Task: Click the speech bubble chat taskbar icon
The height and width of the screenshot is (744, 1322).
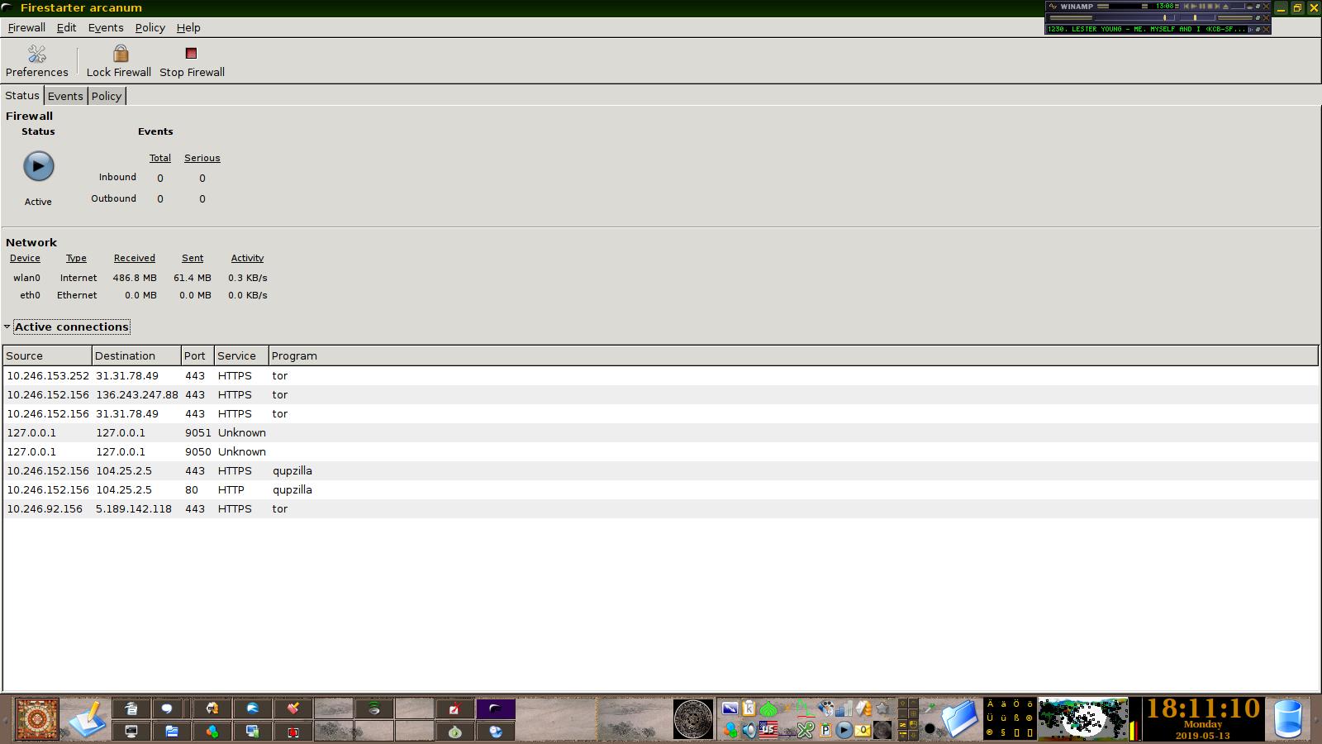Action: click(x=167, y=708)
